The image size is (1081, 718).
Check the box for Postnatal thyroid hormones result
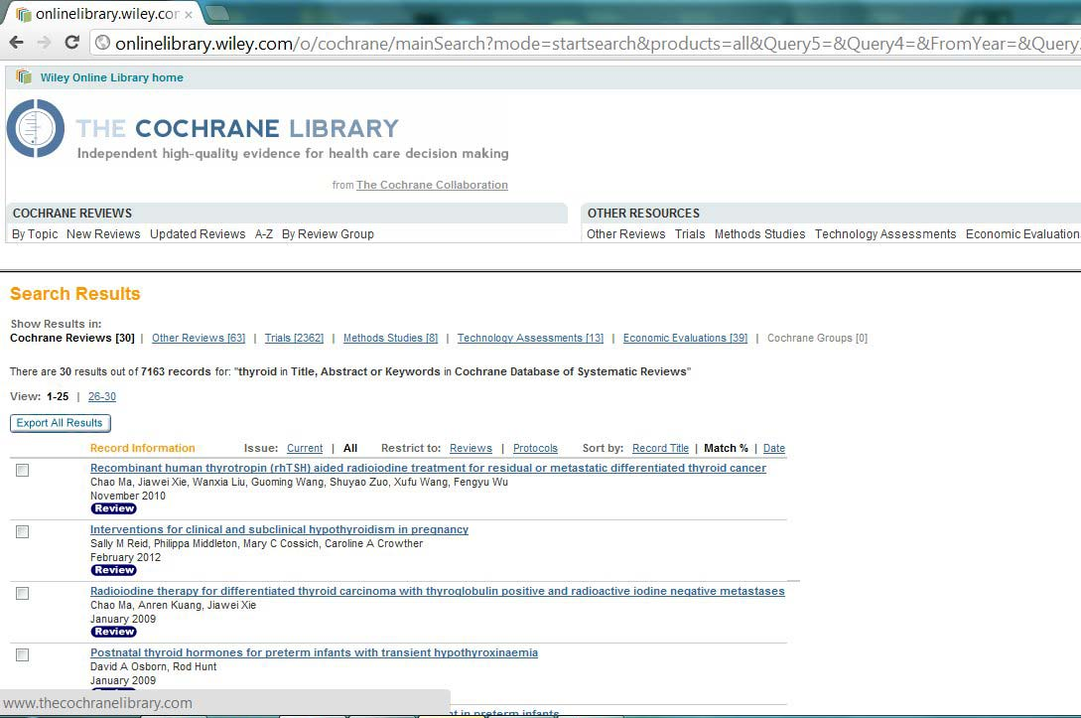(x=23, y=654)
